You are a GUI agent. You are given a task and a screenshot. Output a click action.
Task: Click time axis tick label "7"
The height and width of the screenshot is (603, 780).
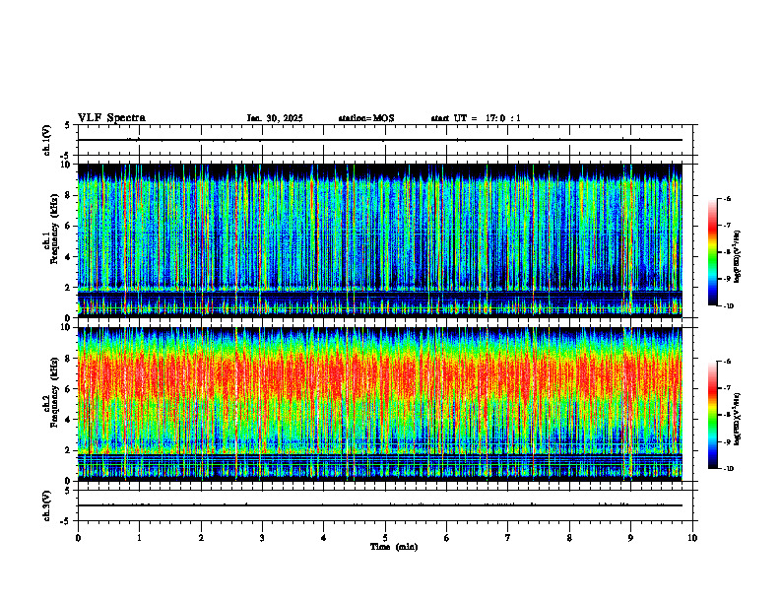coord(508,538)
